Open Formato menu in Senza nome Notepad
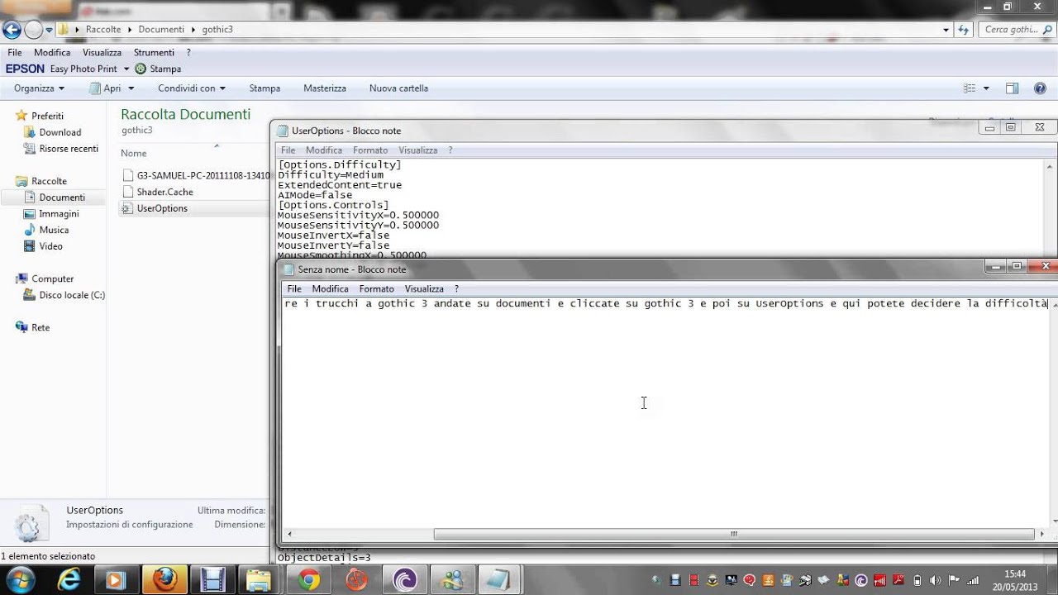 [x=377, y=289]
